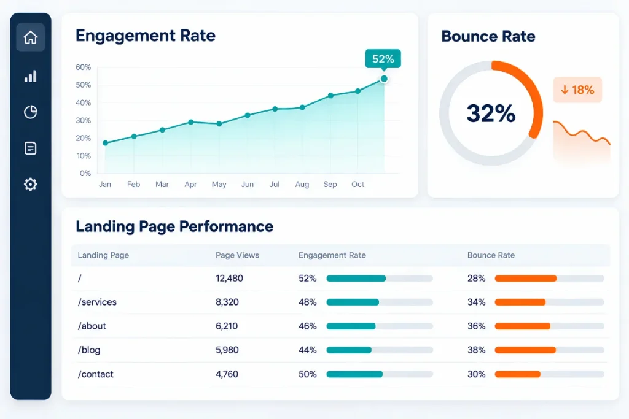Click the 4,760 page views value
The height and width of the screenshot is (419, 629).
227,374
